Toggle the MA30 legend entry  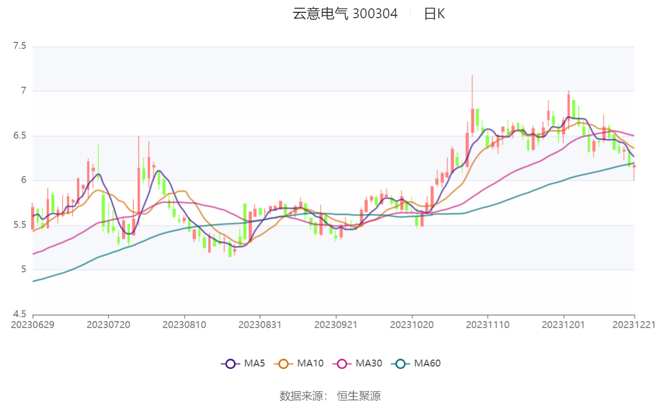pos(357,364)
